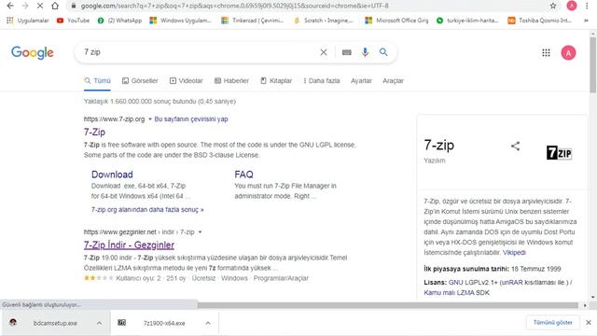Open 7-Zip İndir - Gezginler result

(129, 245)
